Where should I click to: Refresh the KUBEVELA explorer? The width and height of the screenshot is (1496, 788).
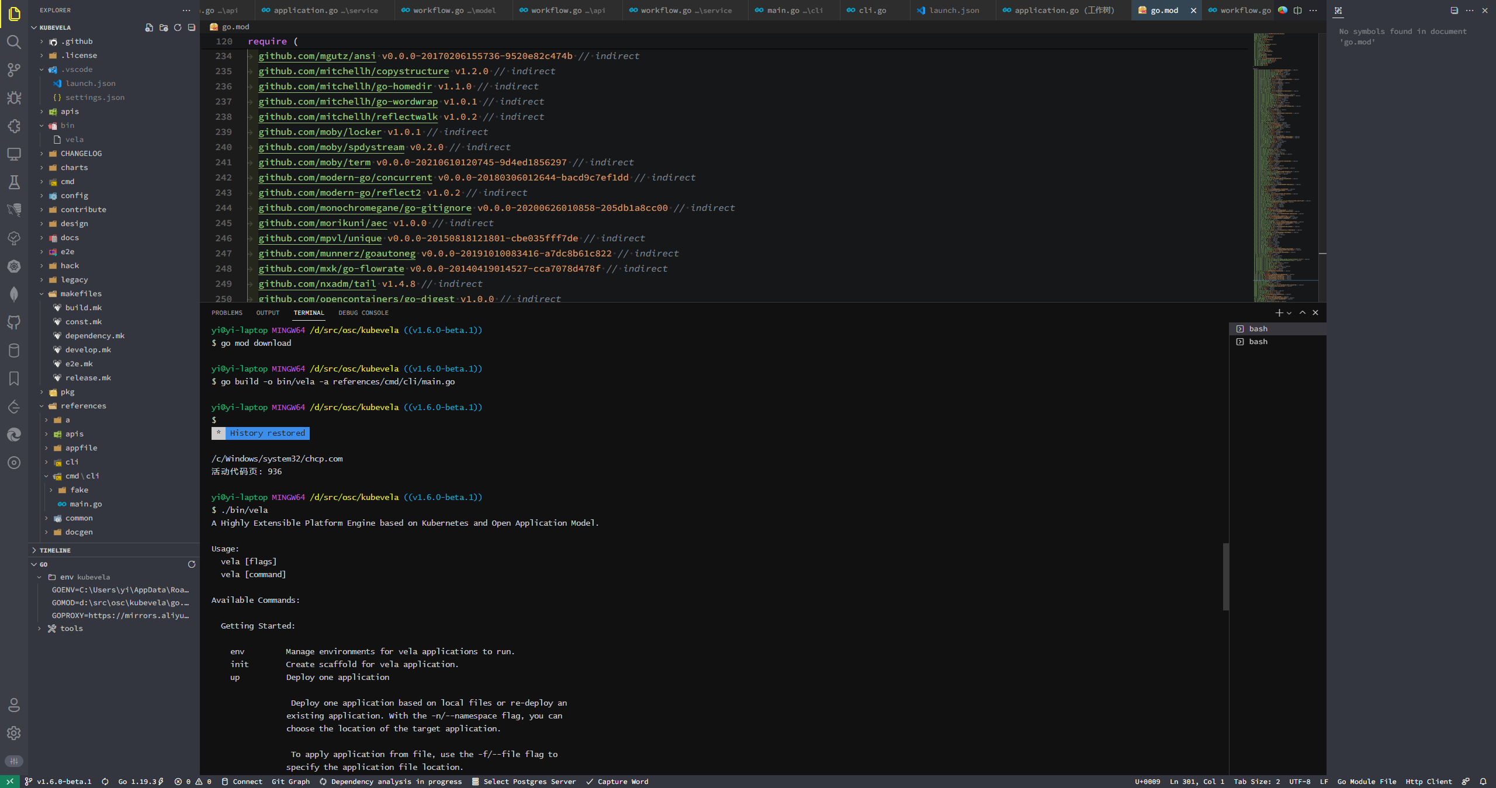[x=178, y=27]
